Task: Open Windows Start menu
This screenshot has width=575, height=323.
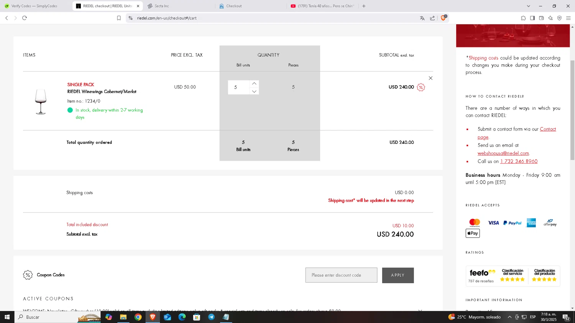Action: coord(7,317)
